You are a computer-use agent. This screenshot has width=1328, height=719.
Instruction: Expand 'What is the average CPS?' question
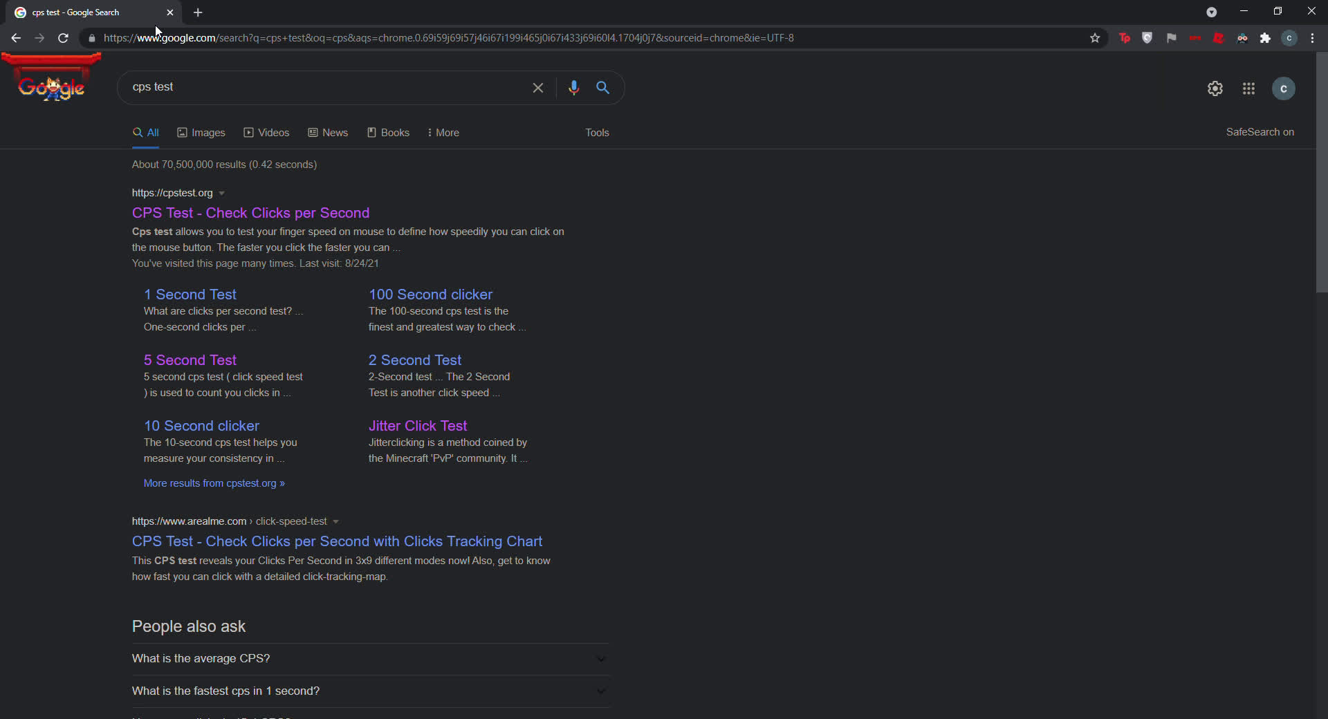point(370,659)
